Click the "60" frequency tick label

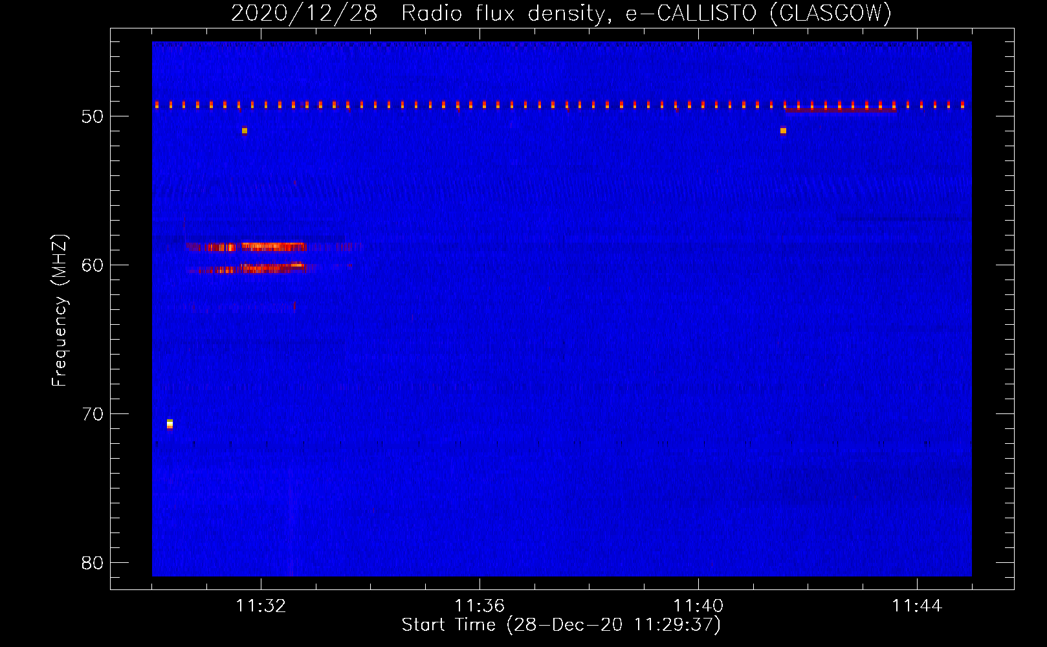(x=93, y=265)
